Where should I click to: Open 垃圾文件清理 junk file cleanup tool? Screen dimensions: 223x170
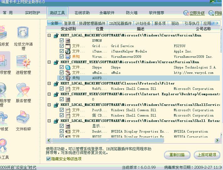pos(23,38)
